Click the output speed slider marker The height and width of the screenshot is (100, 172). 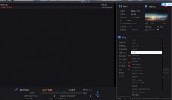coord(64,92)
